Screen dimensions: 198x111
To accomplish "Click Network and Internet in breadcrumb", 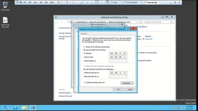I will (97, 22).
